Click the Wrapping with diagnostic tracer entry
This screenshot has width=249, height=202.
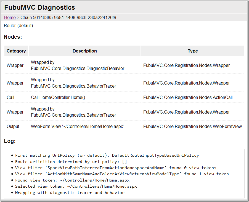[70, 193]
